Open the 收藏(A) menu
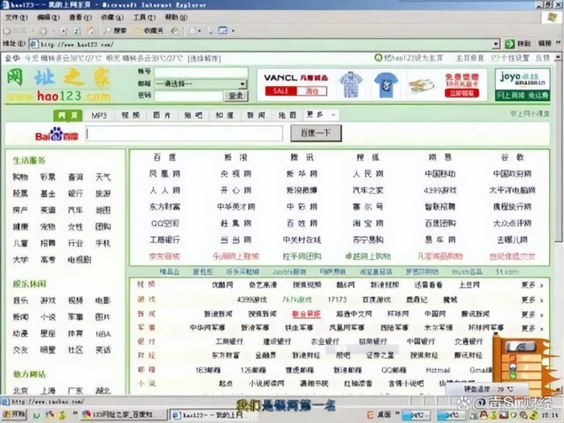 (x=112, y=17)
